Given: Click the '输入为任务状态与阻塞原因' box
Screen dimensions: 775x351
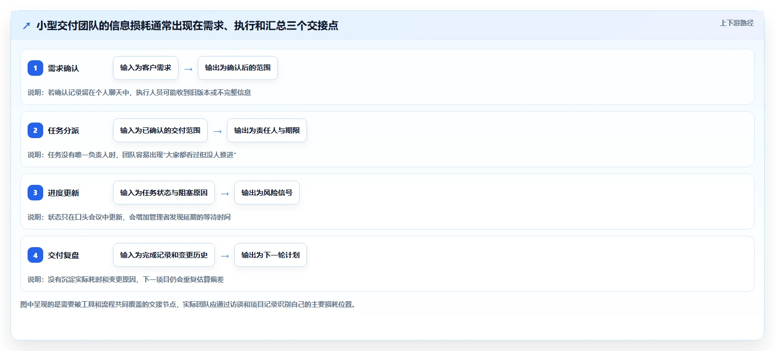Looking at the screenshot, I should pos(164,193).
